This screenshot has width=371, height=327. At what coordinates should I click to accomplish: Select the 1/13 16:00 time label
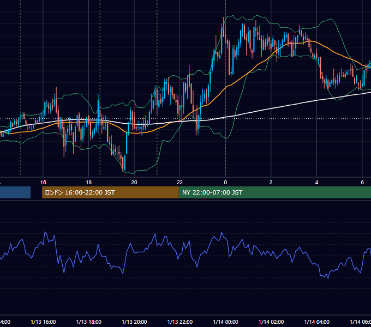(x=43, y=322)
